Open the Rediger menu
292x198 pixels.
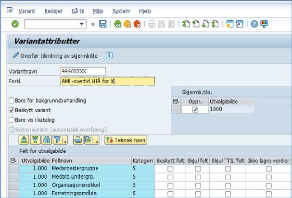click(53, 11)
